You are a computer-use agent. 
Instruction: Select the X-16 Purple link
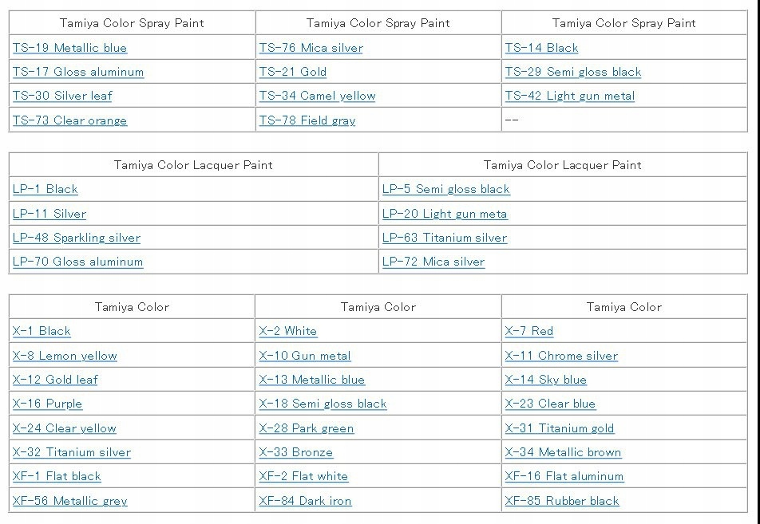[x=47, y=404]
